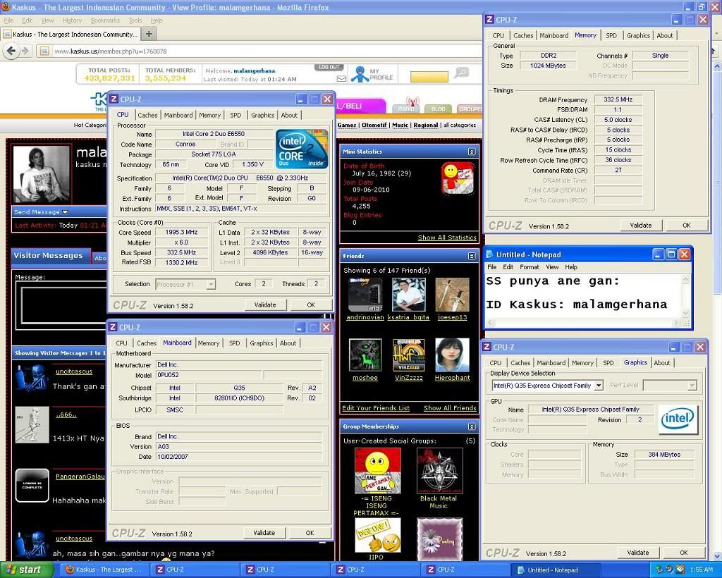This screenshot has width=722, height=578.
Task: Open friend joesep13's sword avatar
Action: tap(452, 295)
